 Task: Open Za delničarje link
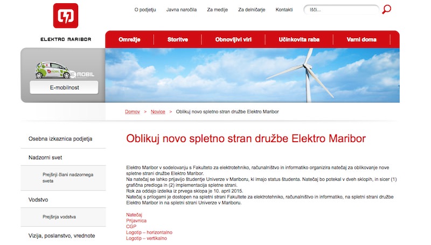[252, 10]
